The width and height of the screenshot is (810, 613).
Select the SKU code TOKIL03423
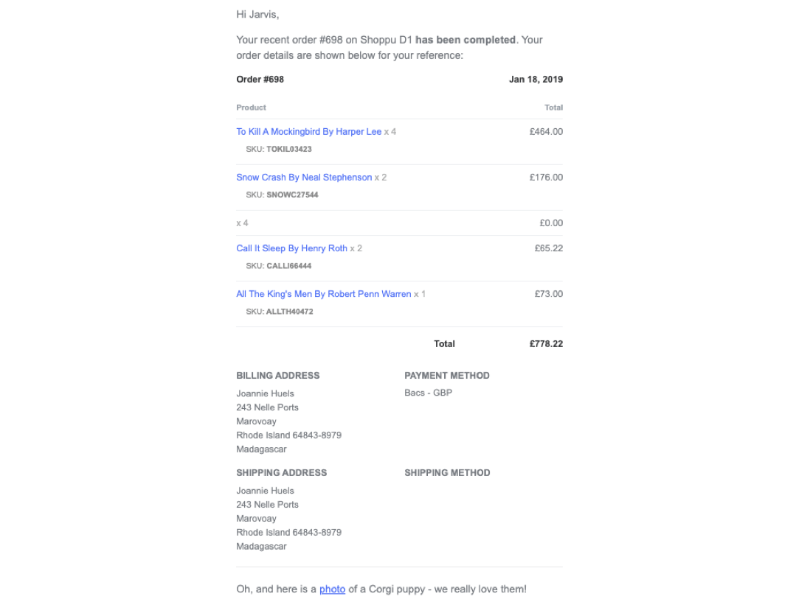click(288, 150)
